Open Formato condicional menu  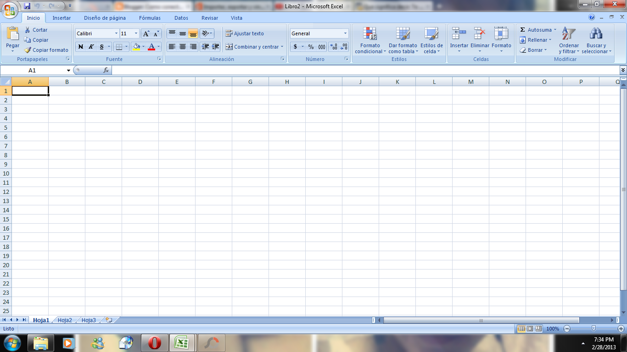point(370,40)
